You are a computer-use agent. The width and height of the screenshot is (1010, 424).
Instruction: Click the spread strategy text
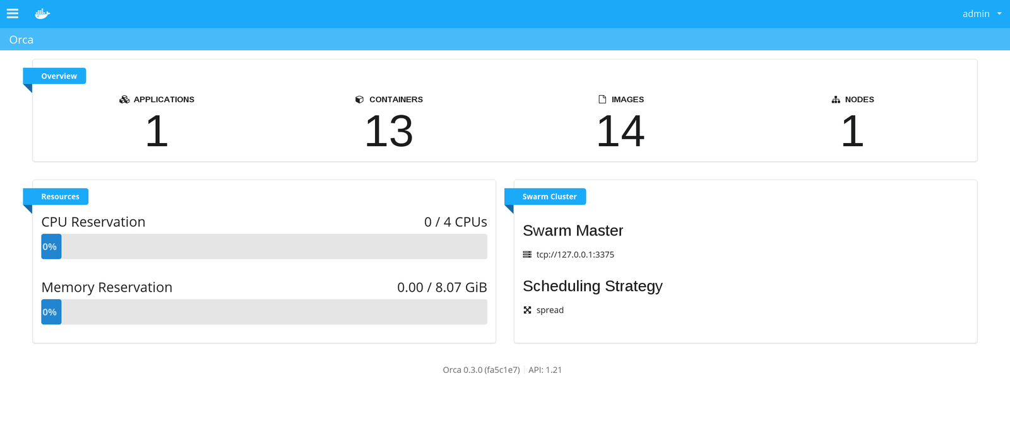click(x=550, y=310)
